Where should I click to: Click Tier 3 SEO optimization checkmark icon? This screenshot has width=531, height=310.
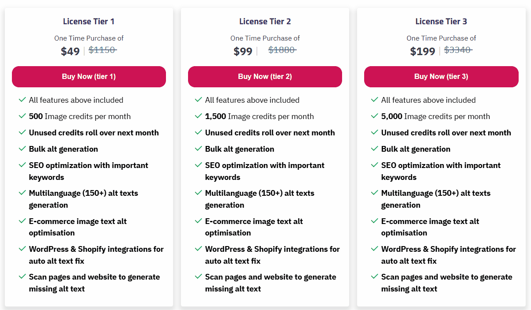(374, 165)
